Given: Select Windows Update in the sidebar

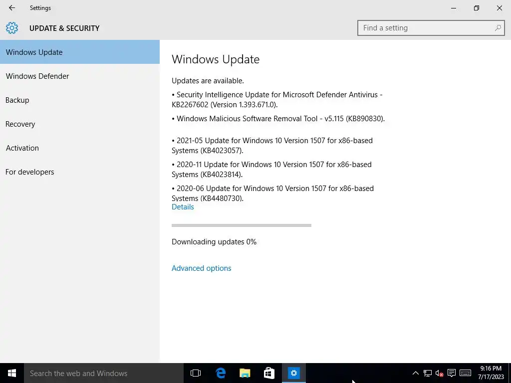Looking at the screenshot, I should 80,52.
